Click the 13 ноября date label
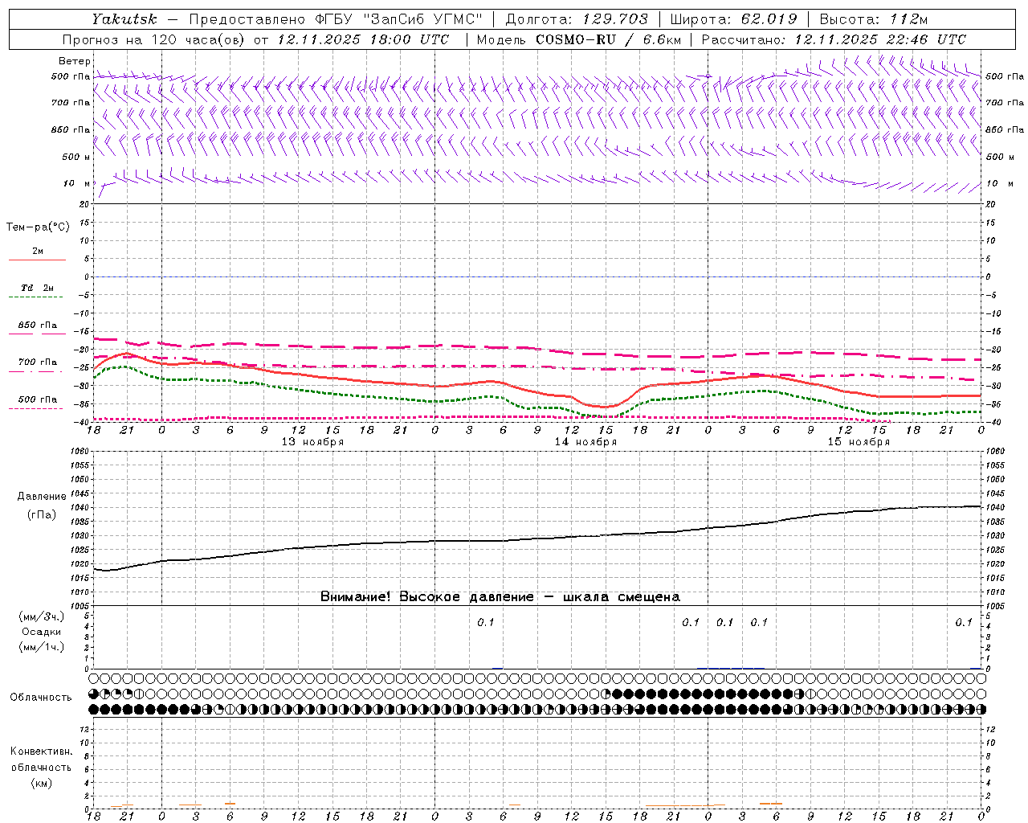The height and width of the screenshot is (823, 1028). click(x=312, y=442)
